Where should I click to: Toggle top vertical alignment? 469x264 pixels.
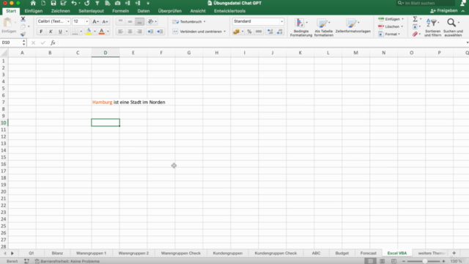click(x=120, y=21)
